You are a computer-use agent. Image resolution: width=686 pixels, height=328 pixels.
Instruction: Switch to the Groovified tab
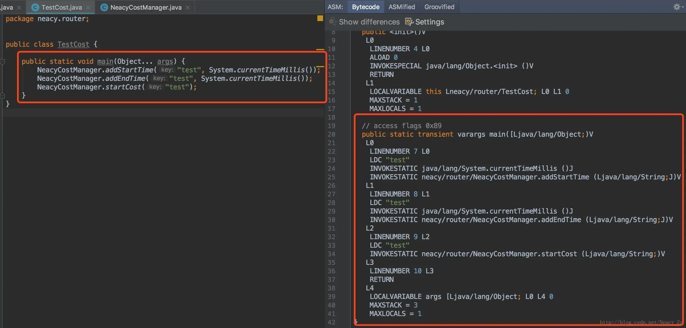(439, 7)
